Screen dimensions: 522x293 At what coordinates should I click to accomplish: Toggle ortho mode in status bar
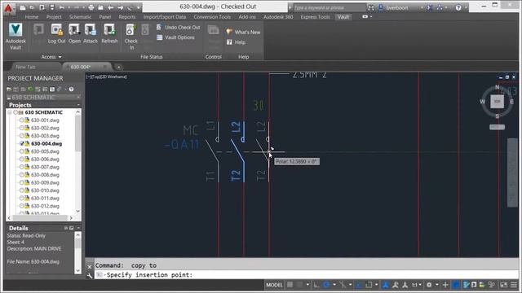pyautogui.click(x=316, y=285)
